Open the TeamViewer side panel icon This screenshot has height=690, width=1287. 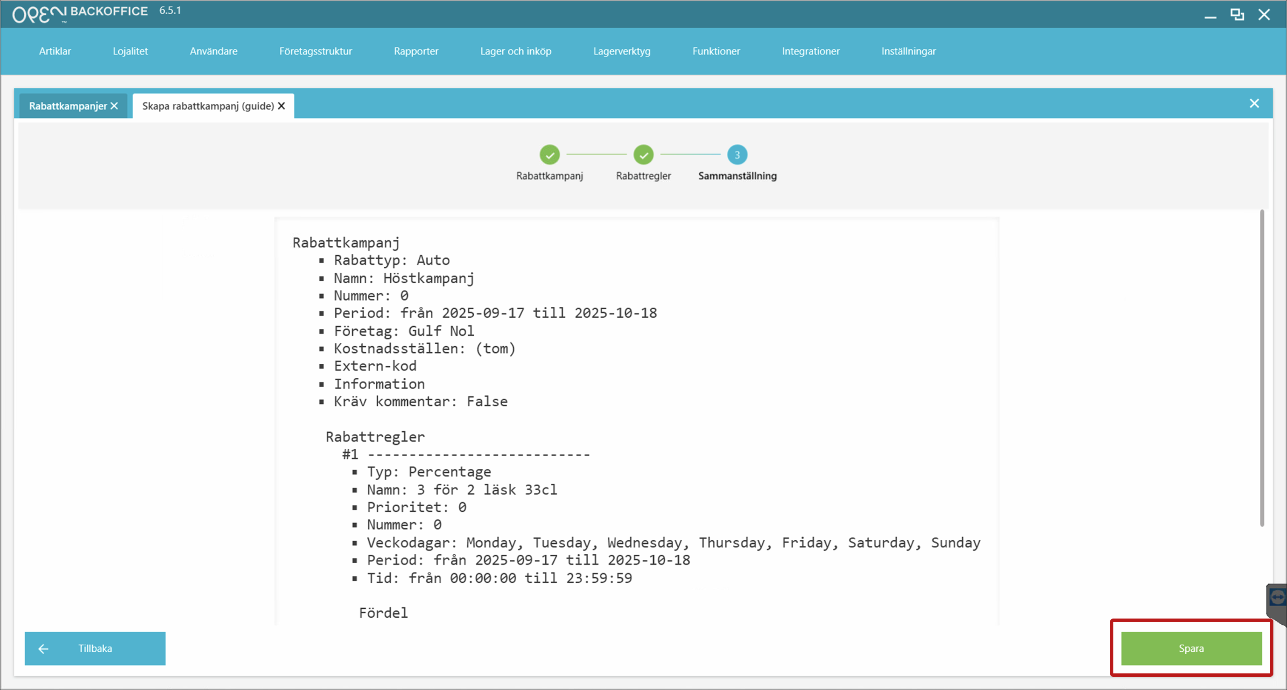click(x=1277, y=598)
